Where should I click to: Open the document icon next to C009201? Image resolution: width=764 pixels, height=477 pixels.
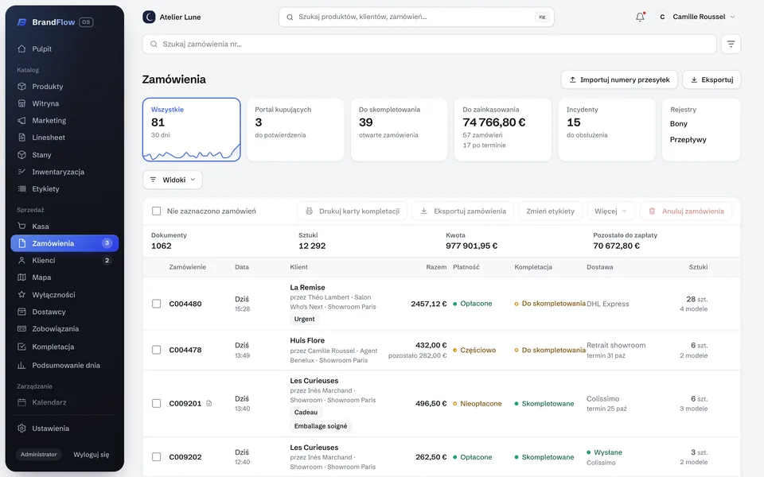tap(209, 404)
